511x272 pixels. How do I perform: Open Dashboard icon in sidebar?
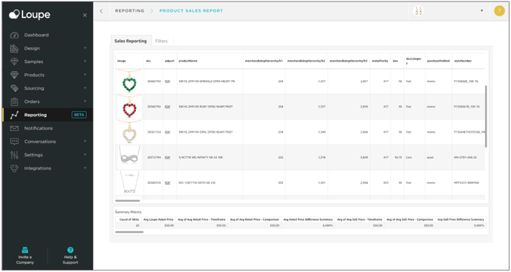tap(14, 35)
